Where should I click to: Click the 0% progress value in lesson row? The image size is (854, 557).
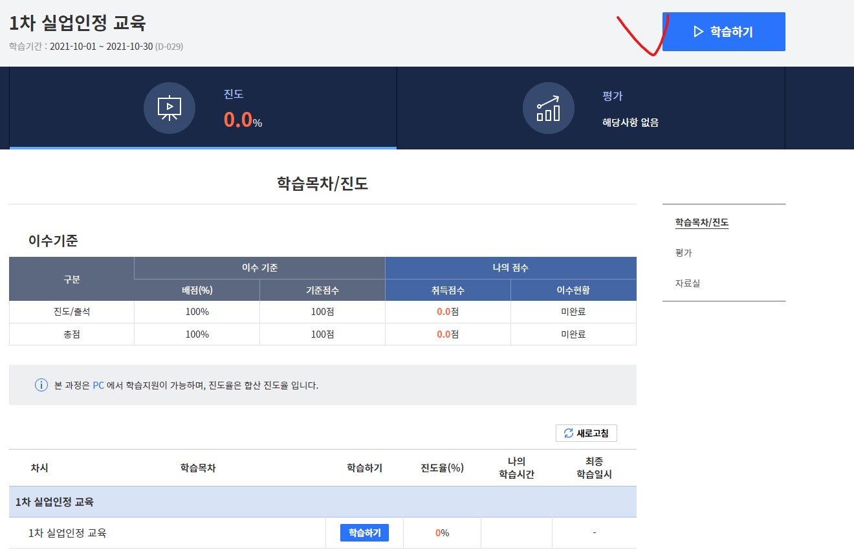(442, 533)
